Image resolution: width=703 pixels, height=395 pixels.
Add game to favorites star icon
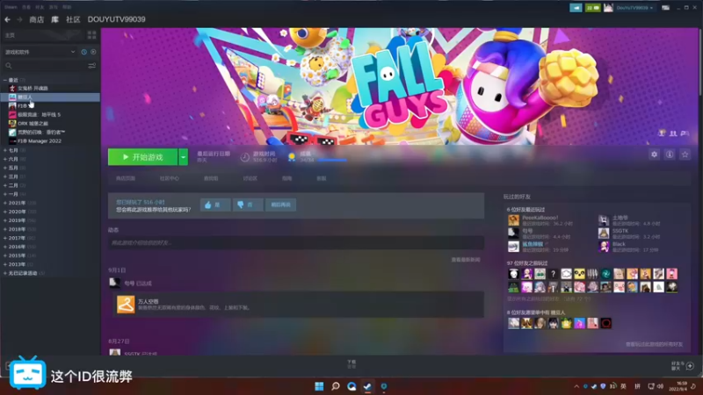click(685, 154)
